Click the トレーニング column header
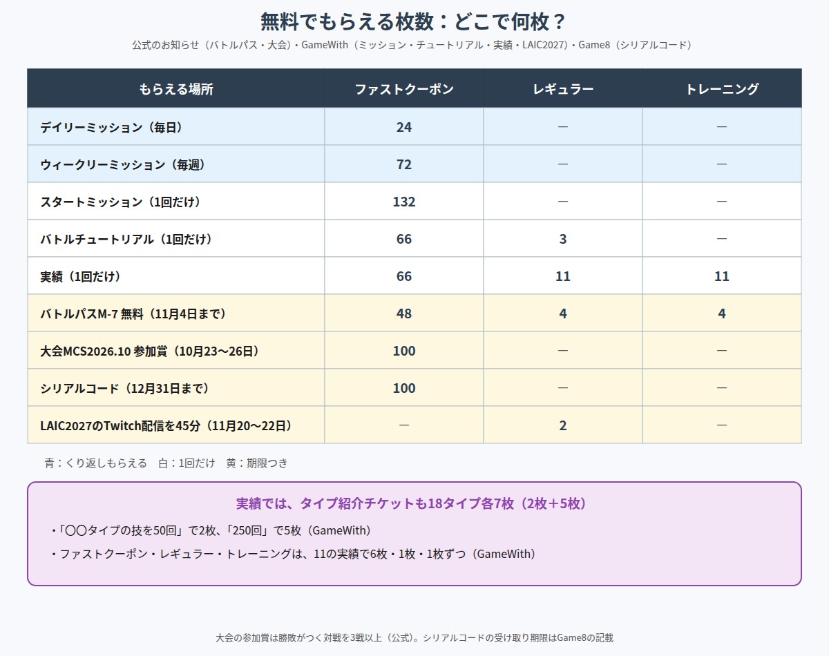 point(722,89)
